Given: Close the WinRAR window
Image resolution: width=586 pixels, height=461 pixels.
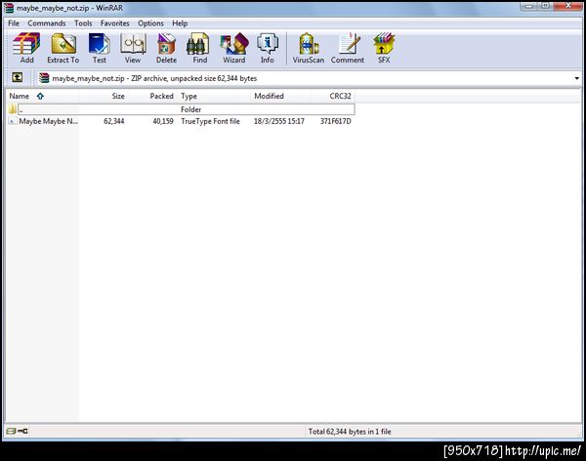Looking at the screenshot, I should tap(568, 6).
